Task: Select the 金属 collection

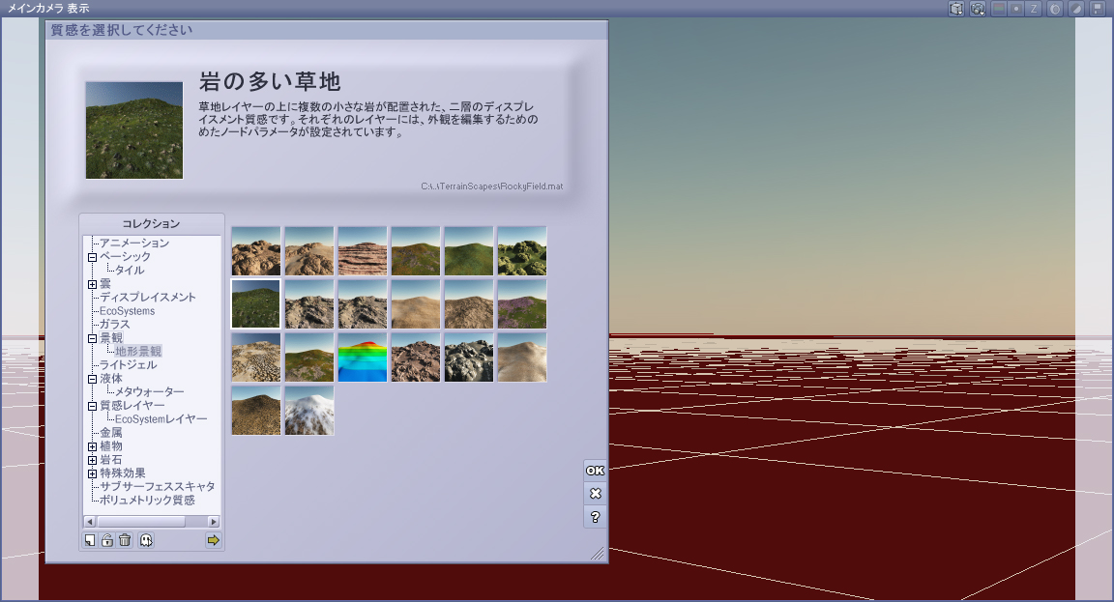Action: coord(111,432)
